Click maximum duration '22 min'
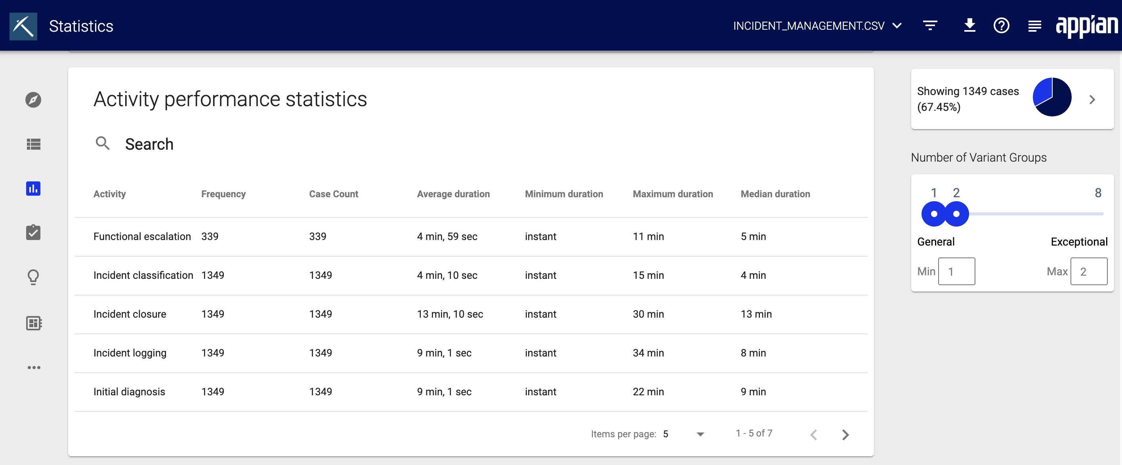Image resolution: width=1122 pixels, height=465 pixels. 648,391
